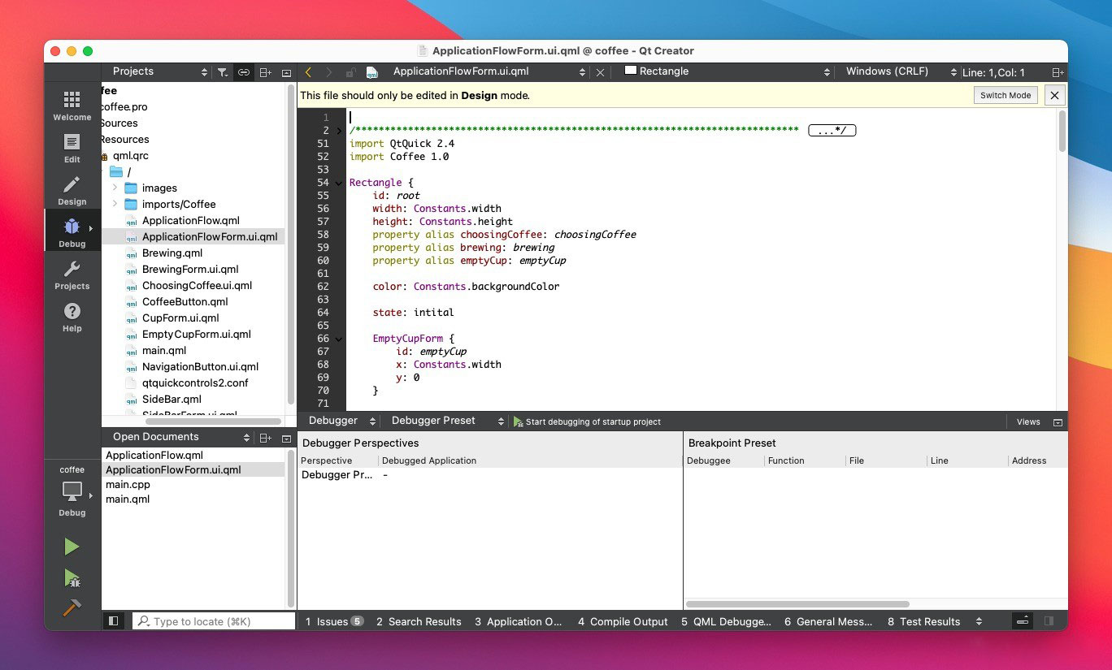1112x670 pixels.
Task: Open the Compile Output pane
Action: [x=623, y=621]
